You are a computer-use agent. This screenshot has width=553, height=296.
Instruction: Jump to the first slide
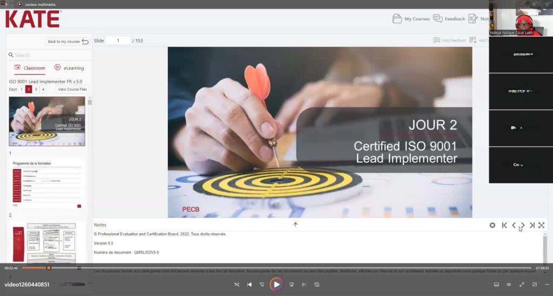(x=504, y=225)
